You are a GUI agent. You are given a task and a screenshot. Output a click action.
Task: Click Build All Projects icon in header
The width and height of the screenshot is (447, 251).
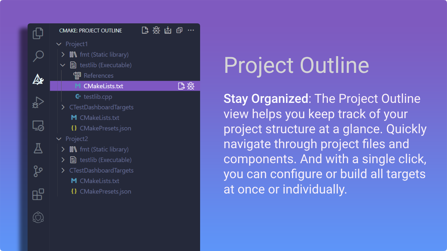168,30
